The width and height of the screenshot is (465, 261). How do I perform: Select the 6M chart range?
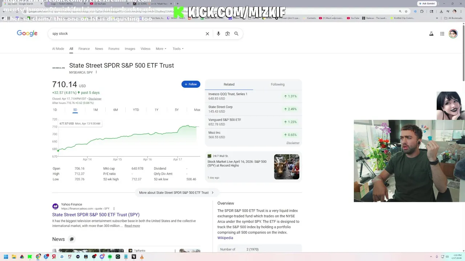point(116,110)
